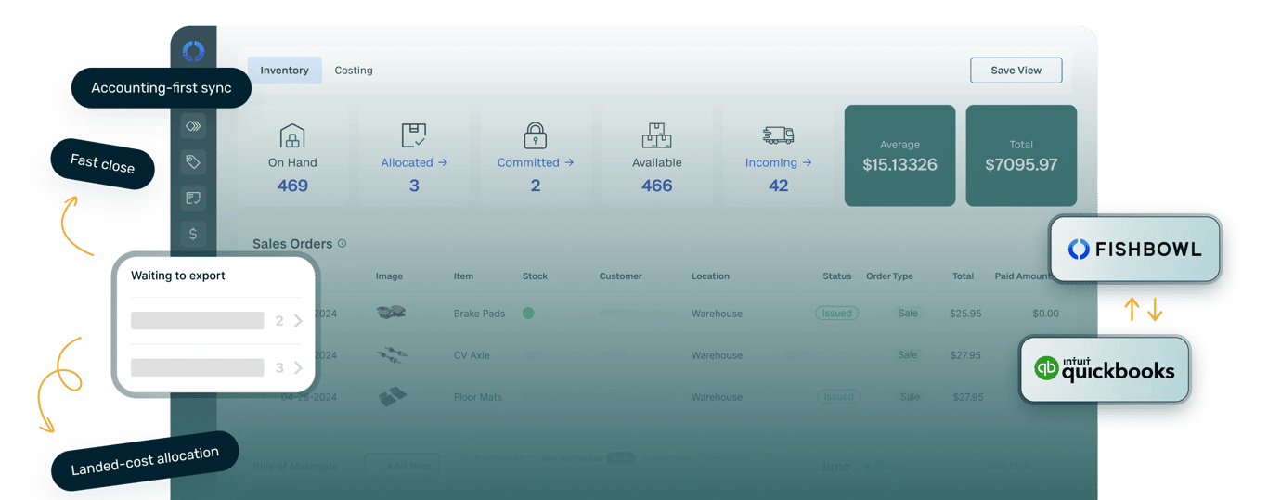Click the Incoming value 42
The width and height of the screenshot is (1268, 500).
(x=778, y=186)
